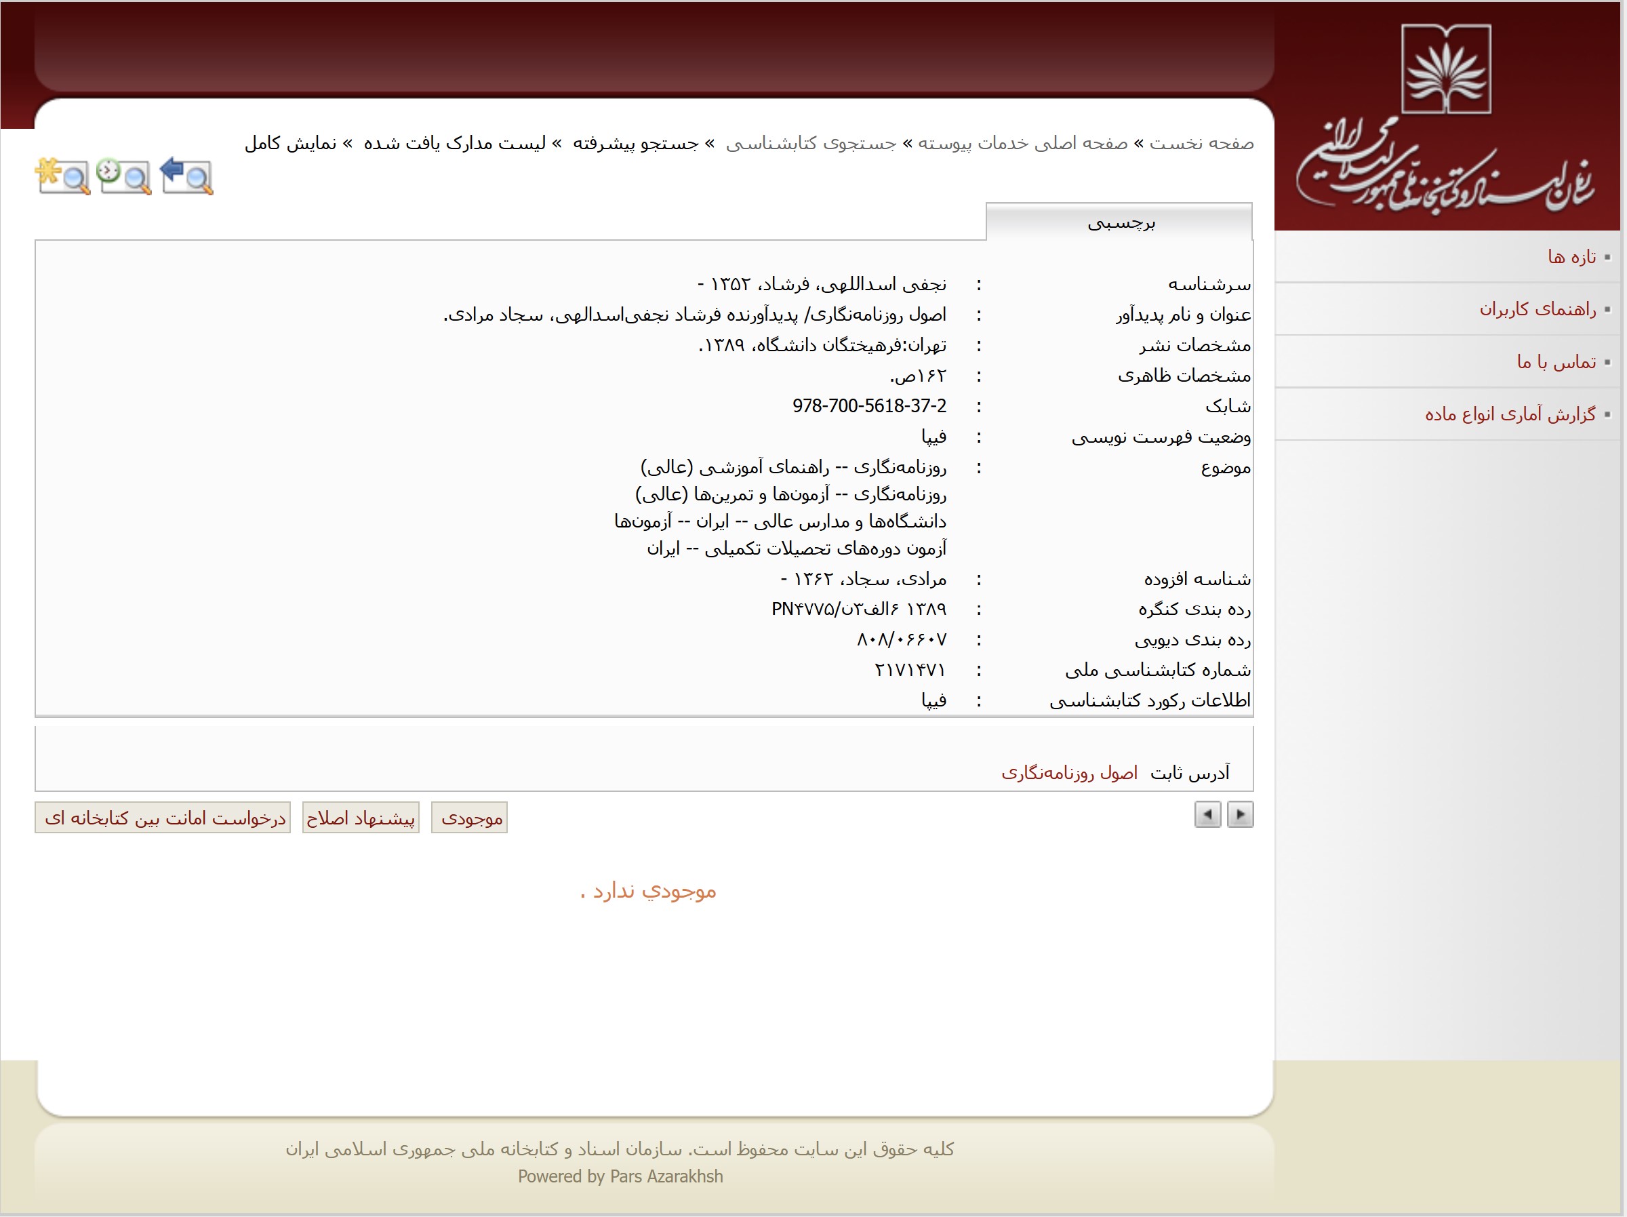
Task: Click the page count value ۱۶۲ص.
Action: [918, 376]
